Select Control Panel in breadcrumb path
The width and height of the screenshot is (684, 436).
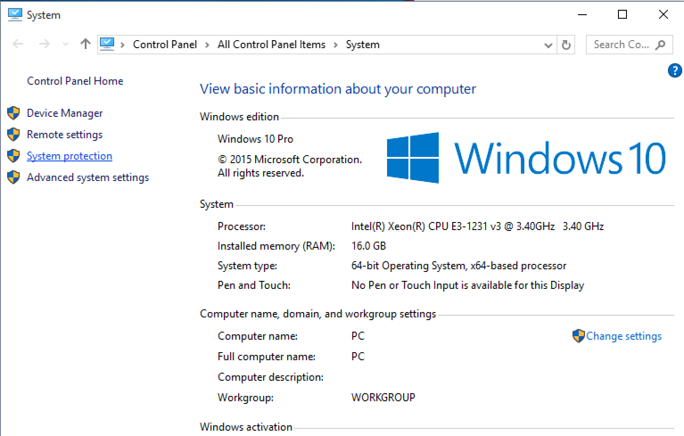[x=165, y=45]
